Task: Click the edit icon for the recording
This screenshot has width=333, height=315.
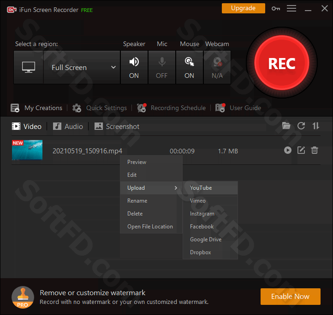Action: (301, 150)
